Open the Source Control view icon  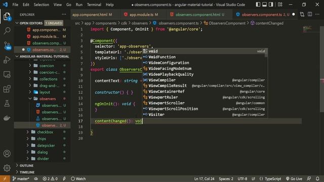pos(7,45)
